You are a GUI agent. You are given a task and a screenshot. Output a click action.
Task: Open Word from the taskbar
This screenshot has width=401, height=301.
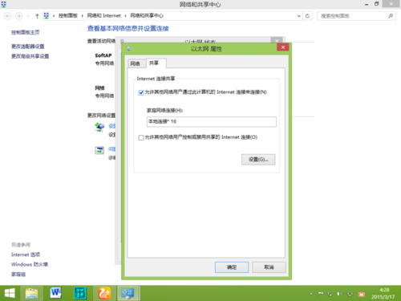point(55,293)
